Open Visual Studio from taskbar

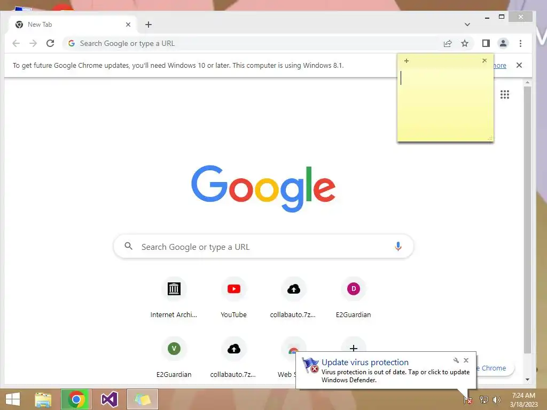tap(109, 399)
